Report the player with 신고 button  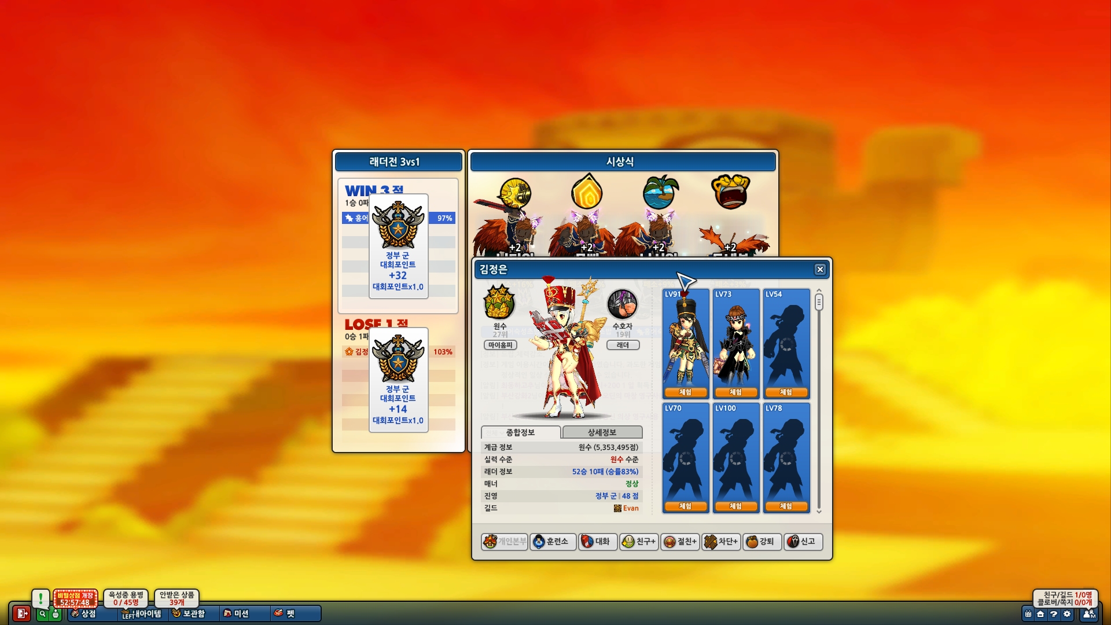[803, 542]
